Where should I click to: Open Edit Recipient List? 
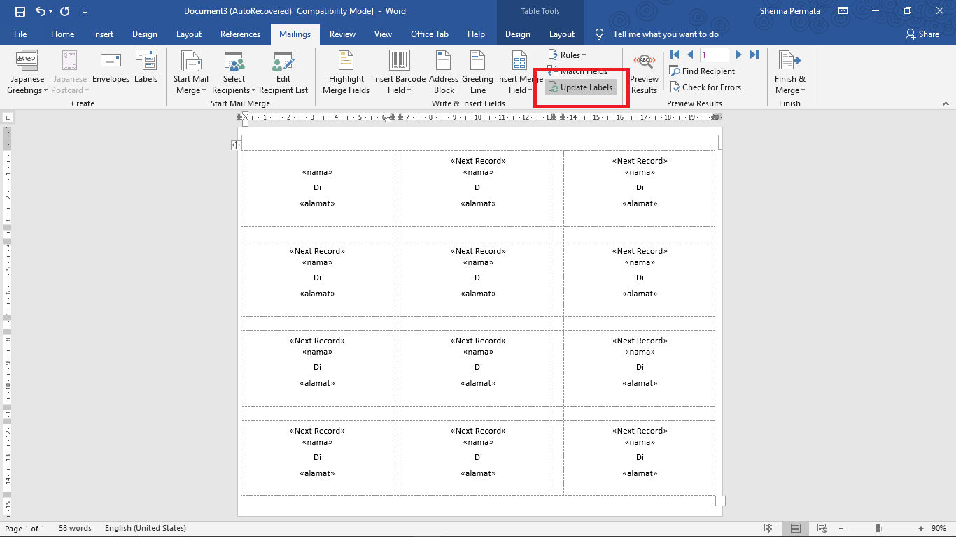[283, 72]
